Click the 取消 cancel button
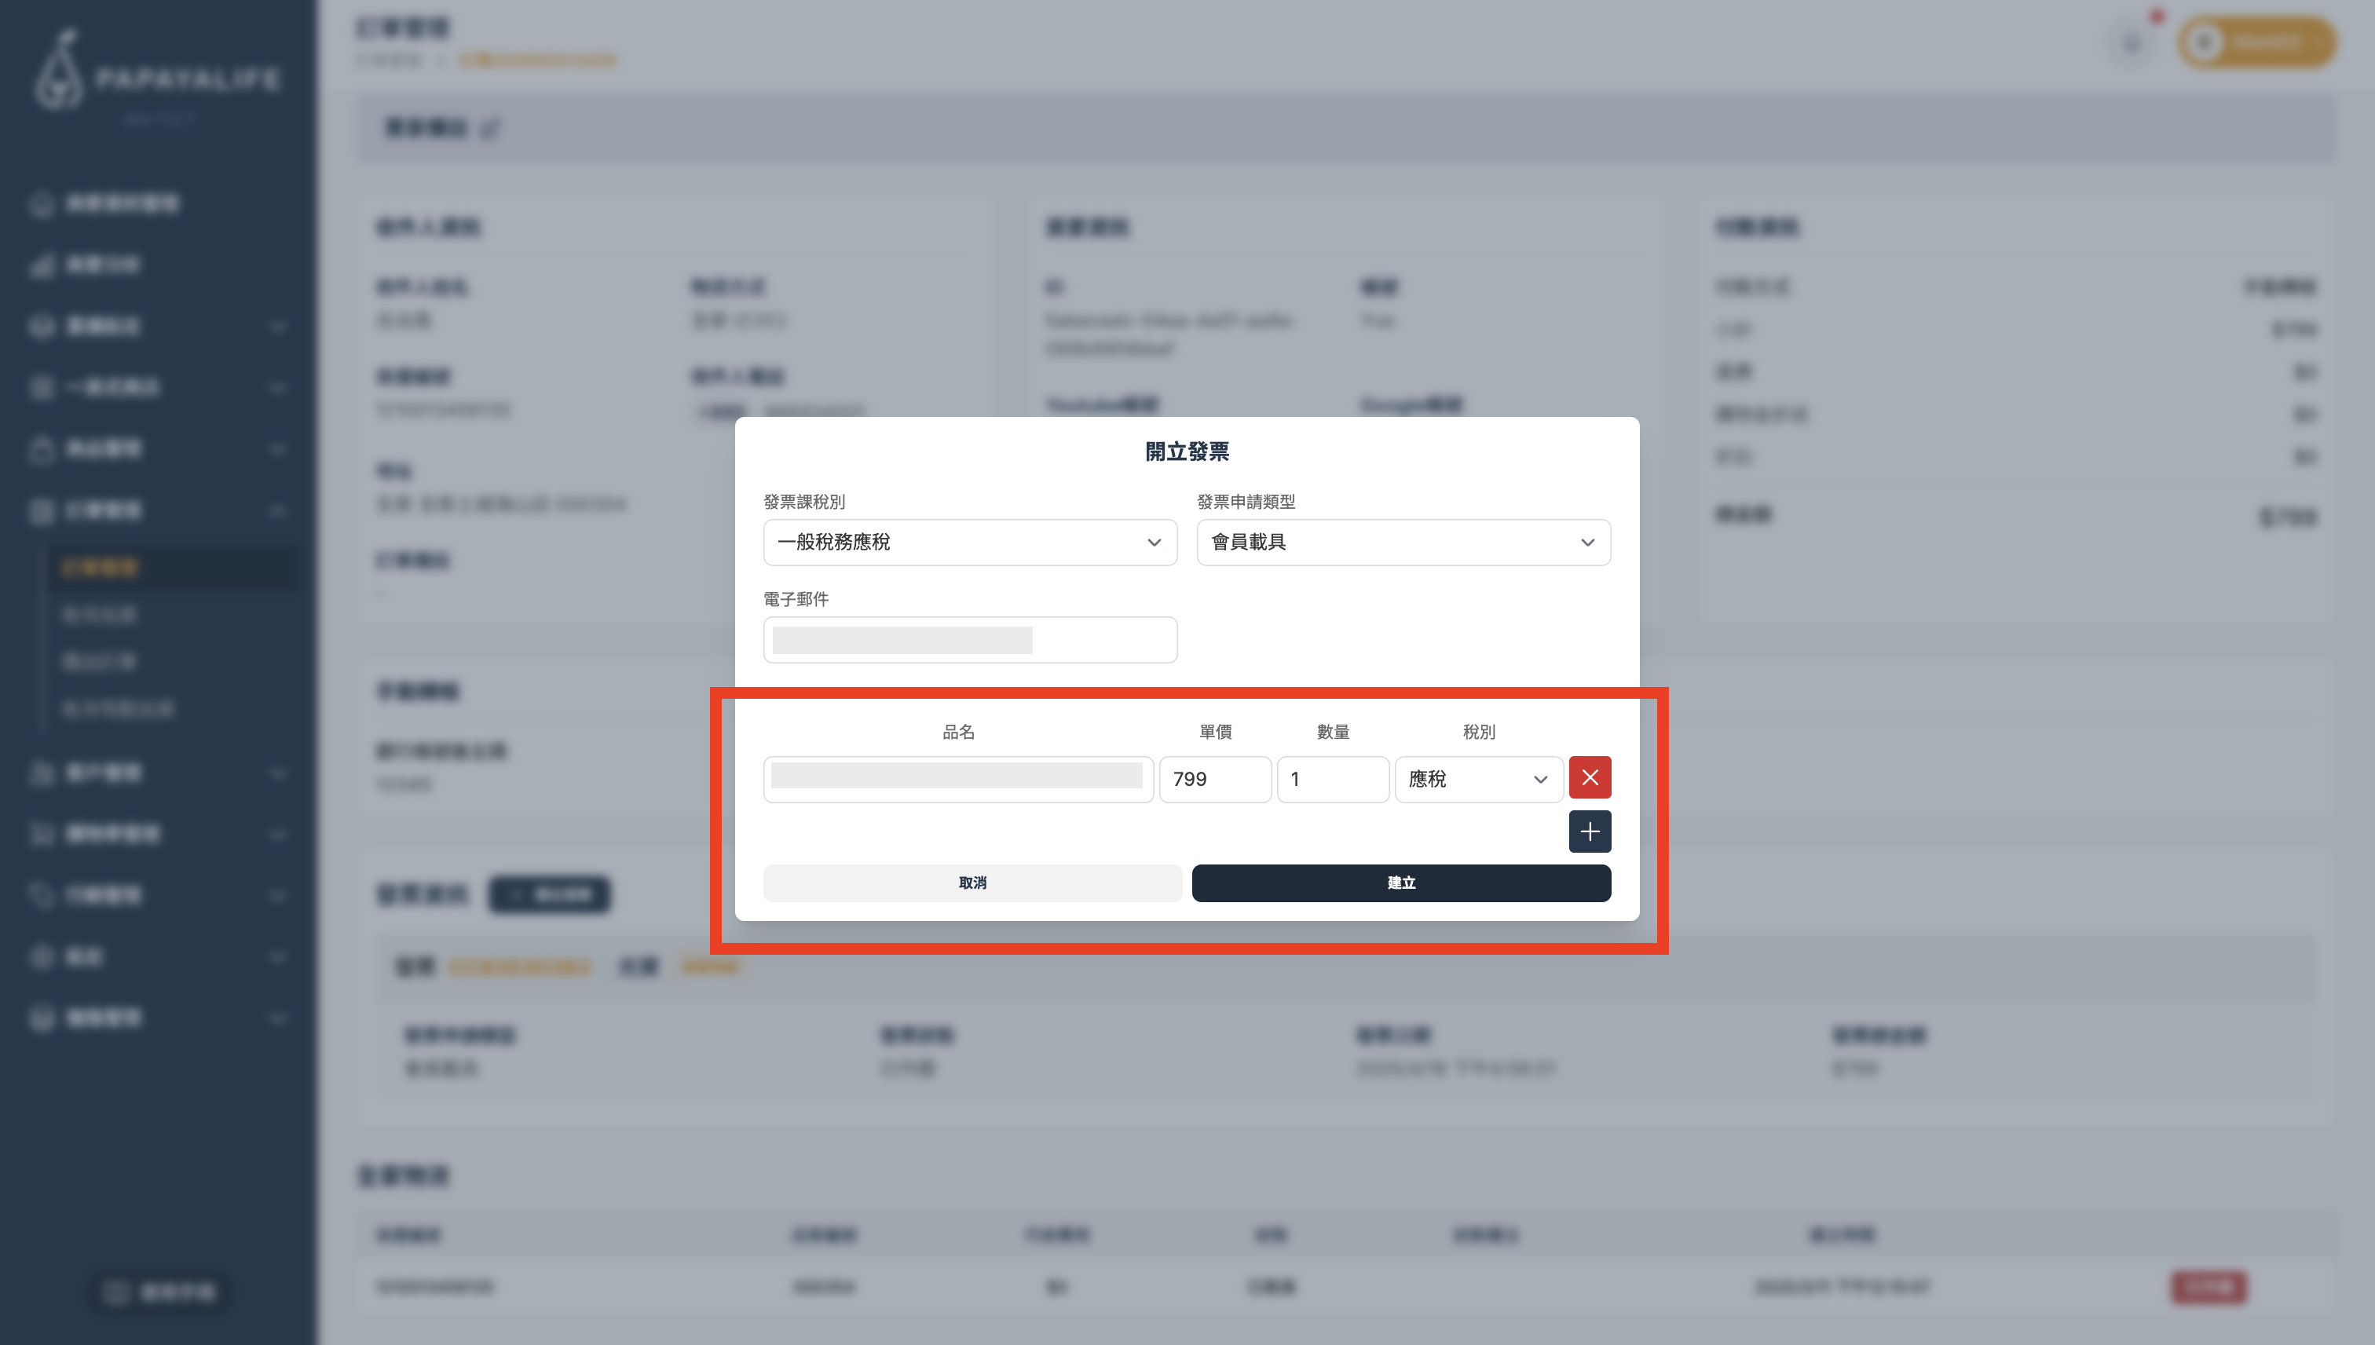Screen dimensions: 2375x1345 (972, 883)
